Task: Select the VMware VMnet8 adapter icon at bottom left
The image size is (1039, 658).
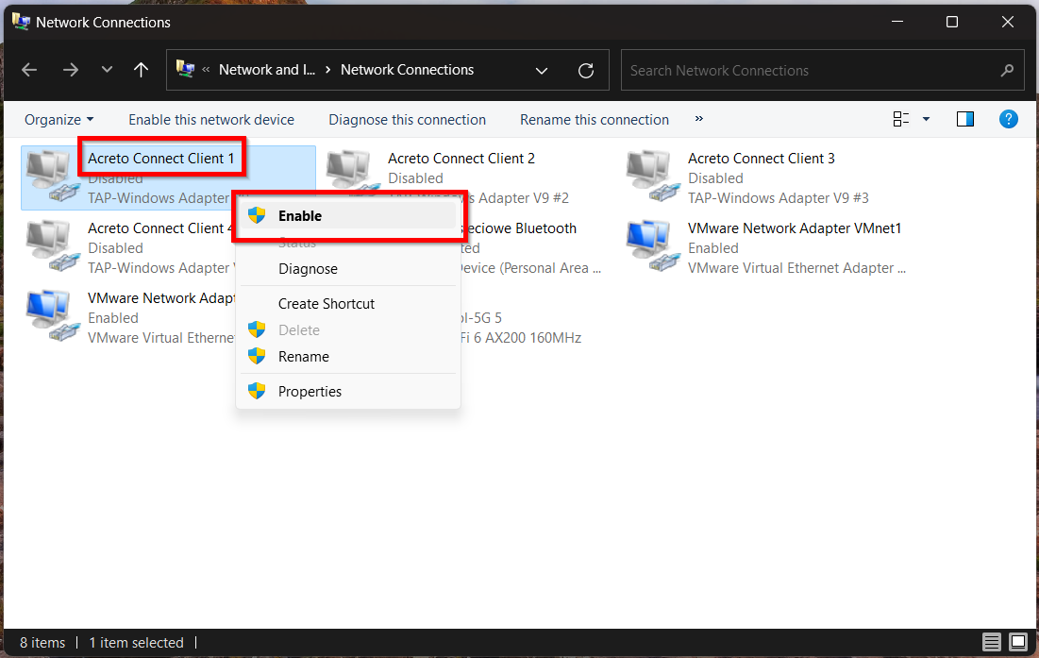Action: click(52, 316)
